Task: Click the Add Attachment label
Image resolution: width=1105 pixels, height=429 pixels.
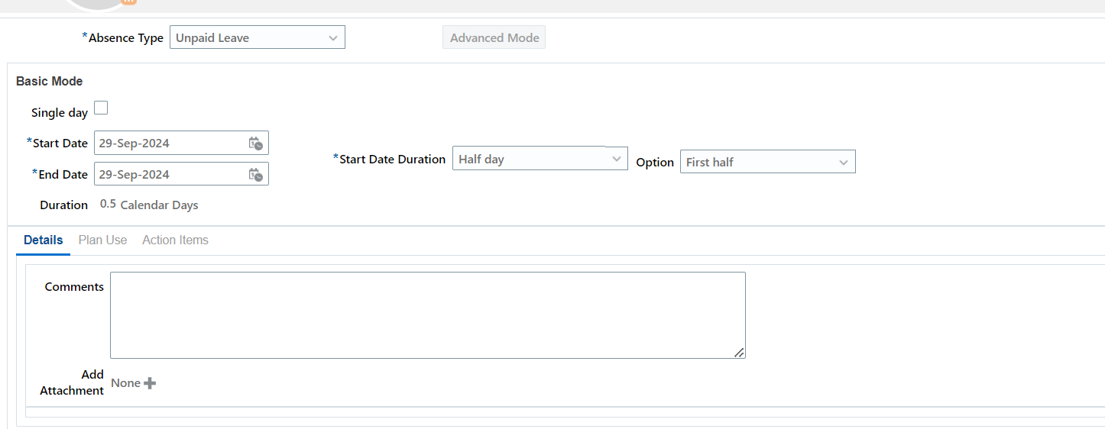Action: [x=72, y=382]
